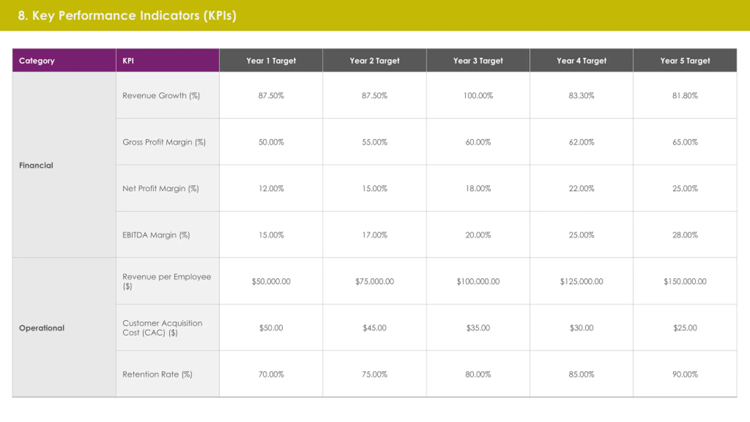Screen dimensions: 750x422
Task: Select CAC Year 4 value $30.00
Action: (x=582, y=328)
